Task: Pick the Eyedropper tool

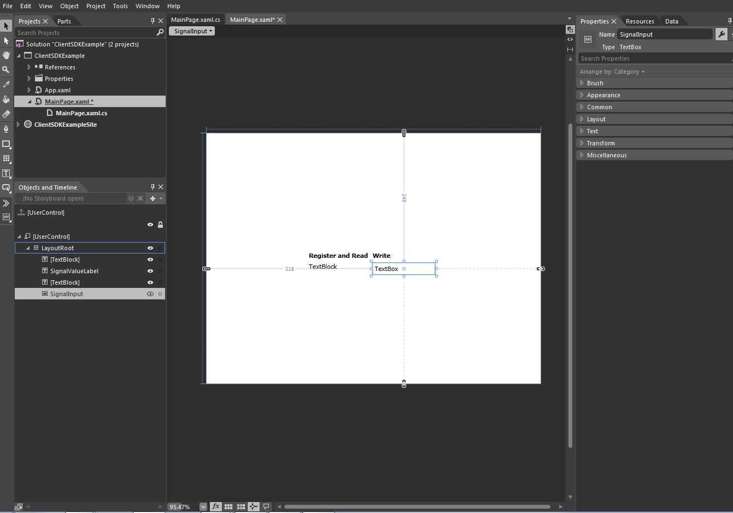Action: 6,85
